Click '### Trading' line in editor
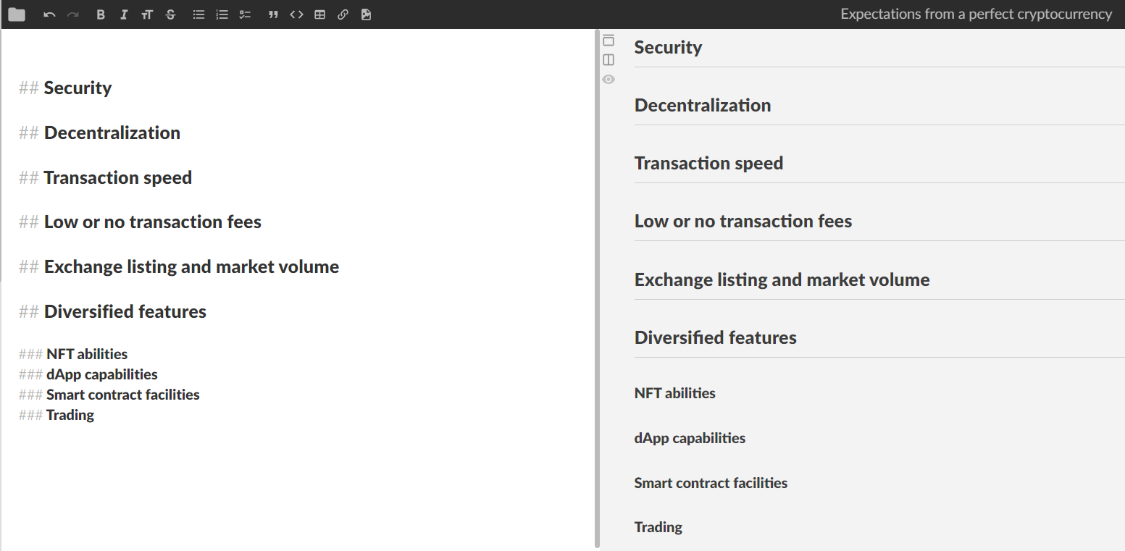 click(x=57, y=415)
